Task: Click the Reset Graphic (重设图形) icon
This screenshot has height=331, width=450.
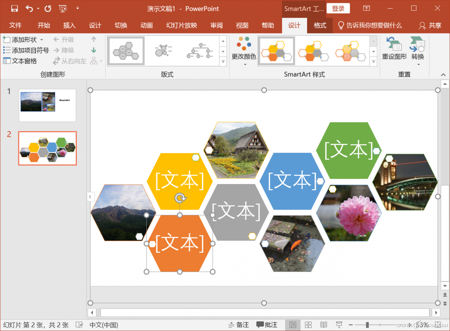Action: click(394, 49)
